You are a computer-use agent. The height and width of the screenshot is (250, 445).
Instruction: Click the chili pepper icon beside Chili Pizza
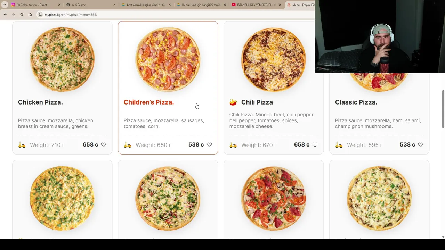pos(233,102)
